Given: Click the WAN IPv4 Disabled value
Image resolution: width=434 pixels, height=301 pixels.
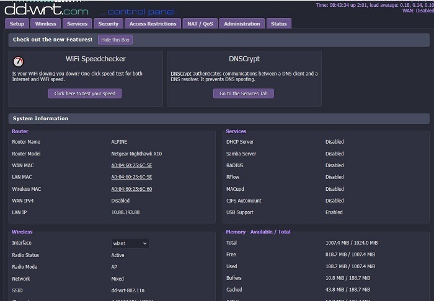Looking at the screenshot, I should point(120,201).
